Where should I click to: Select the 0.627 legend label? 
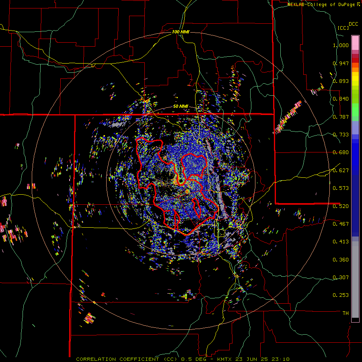(x=341, y=171)
